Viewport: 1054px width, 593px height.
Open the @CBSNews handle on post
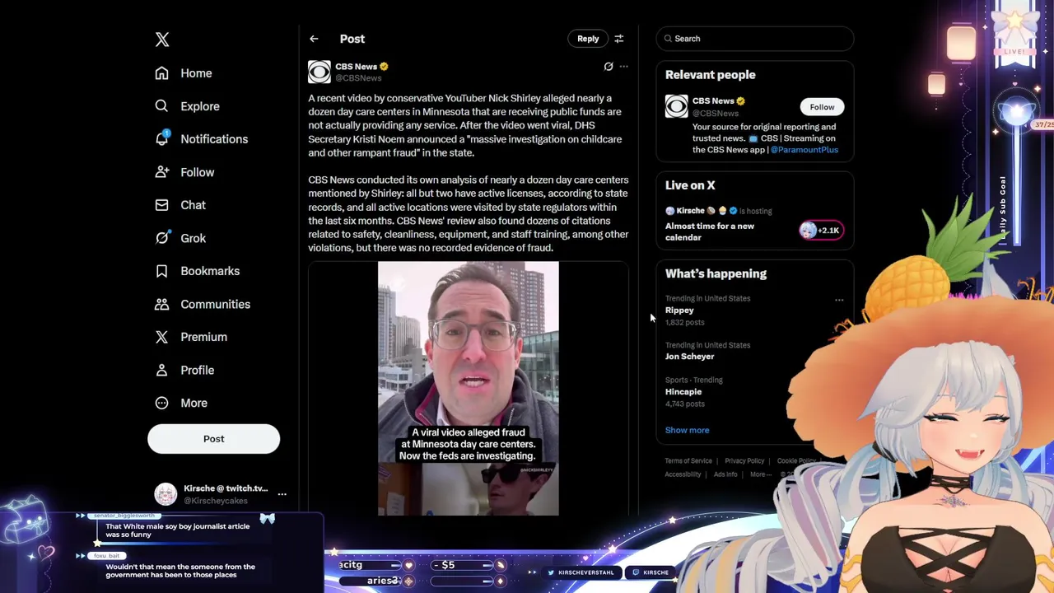coord(358,78)
